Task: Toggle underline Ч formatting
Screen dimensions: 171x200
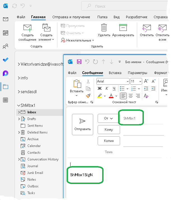Action: [x=114, y=88]
